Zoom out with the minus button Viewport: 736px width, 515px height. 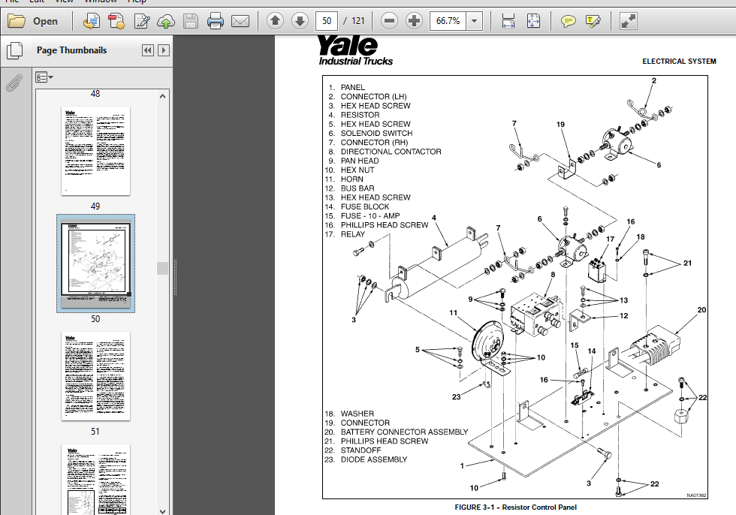coord(389,20)
